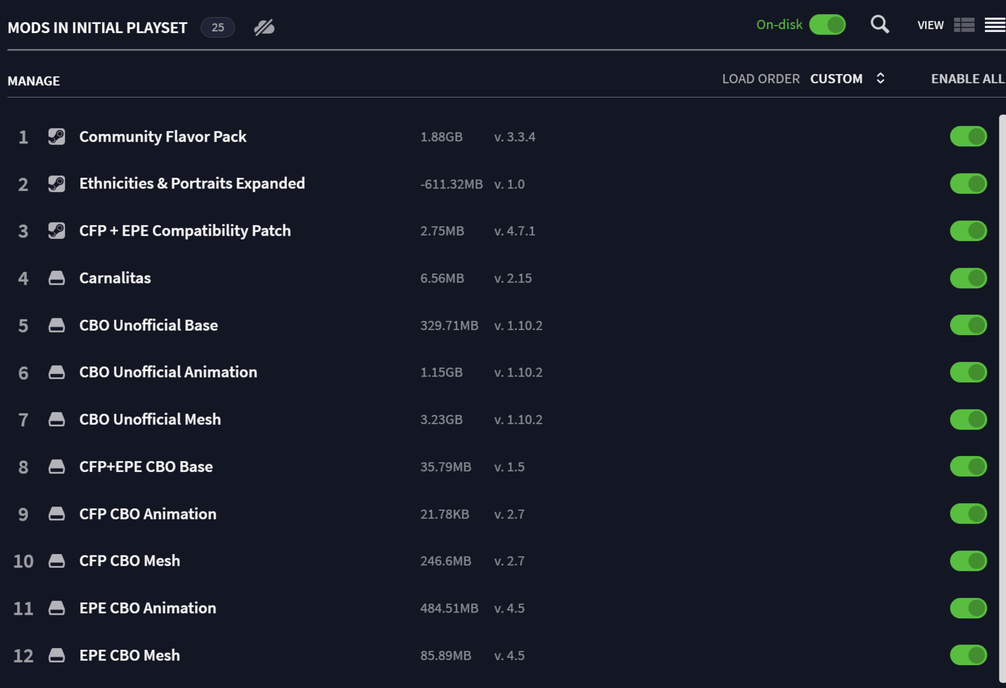Click the 329.71MB size value
Screen dimensions: 1006x688
(x=449, y=326)
